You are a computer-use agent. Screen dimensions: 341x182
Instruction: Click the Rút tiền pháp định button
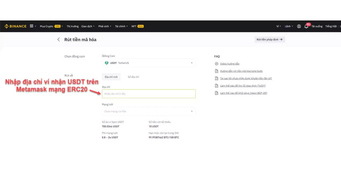269,40
